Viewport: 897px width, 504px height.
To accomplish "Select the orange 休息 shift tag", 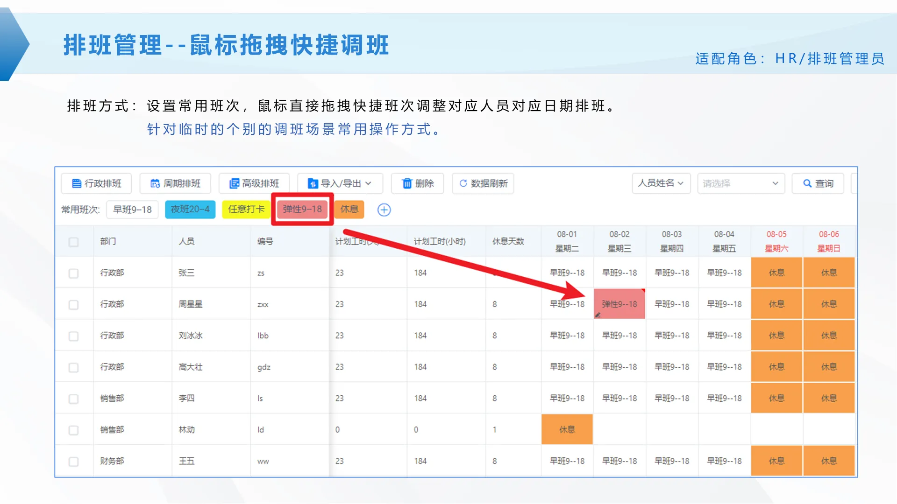I will click(349, 210).
